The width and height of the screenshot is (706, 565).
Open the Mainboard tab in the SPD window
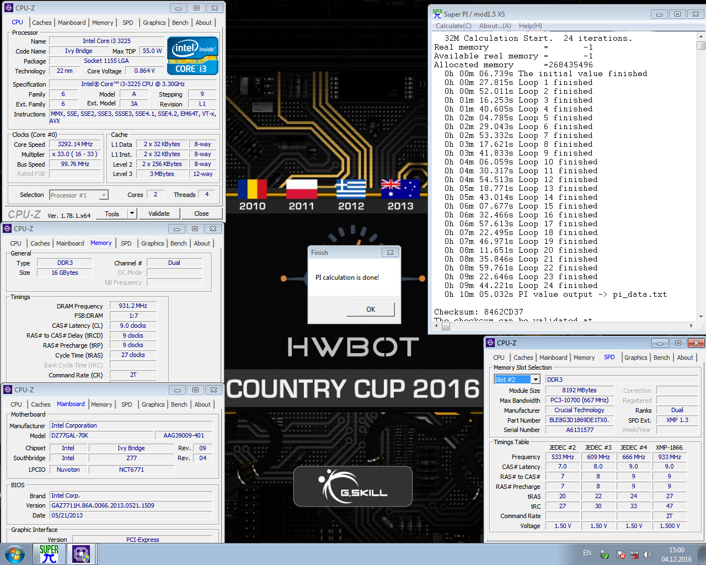tap(553, 358)
